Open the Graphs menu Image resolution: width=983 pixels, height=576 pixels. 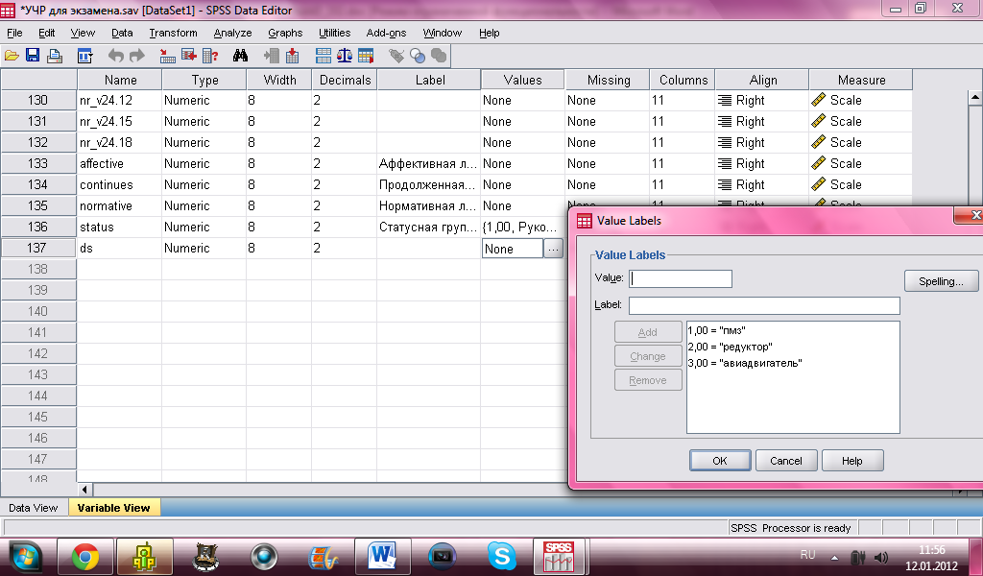[x=285, y=33]
